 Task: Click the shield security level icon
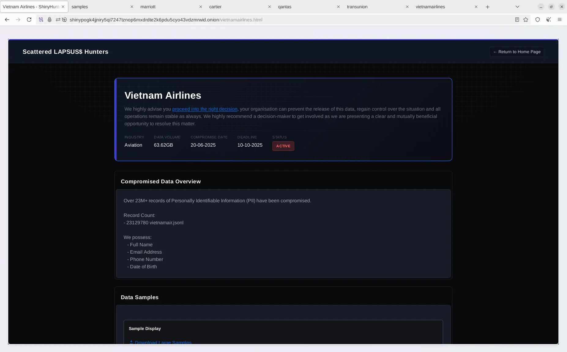point(537,20)
